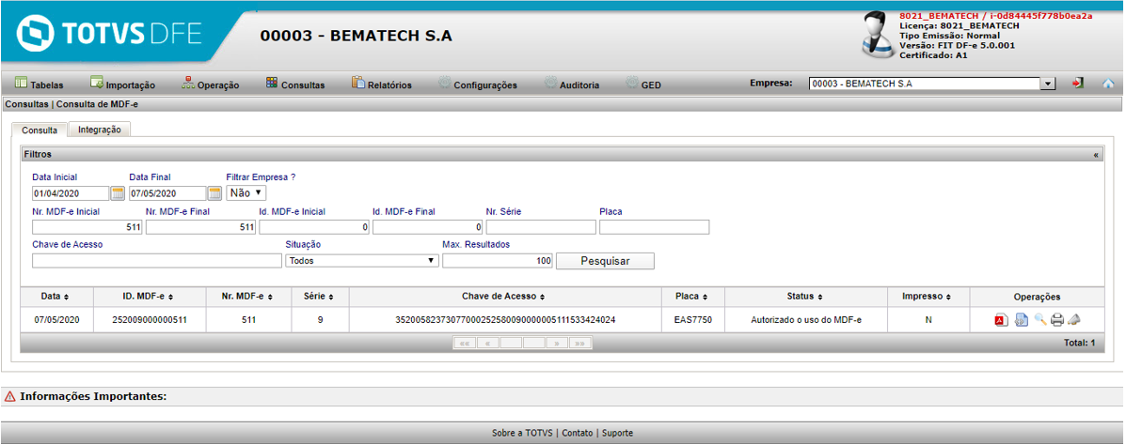
Task: Click the status 'Autorizado o uso do MDF-e'
Action: tap(806, 320)
